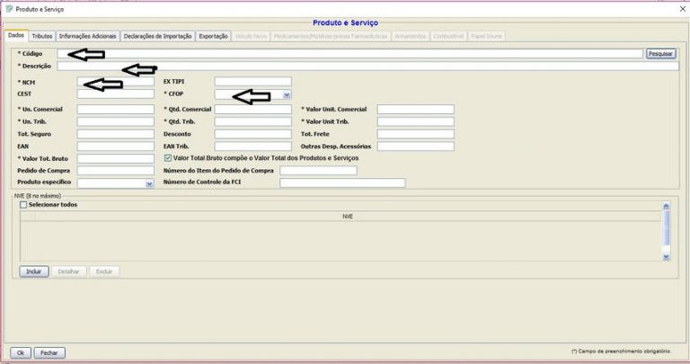Focus the Código input field

tap(349, 54)
